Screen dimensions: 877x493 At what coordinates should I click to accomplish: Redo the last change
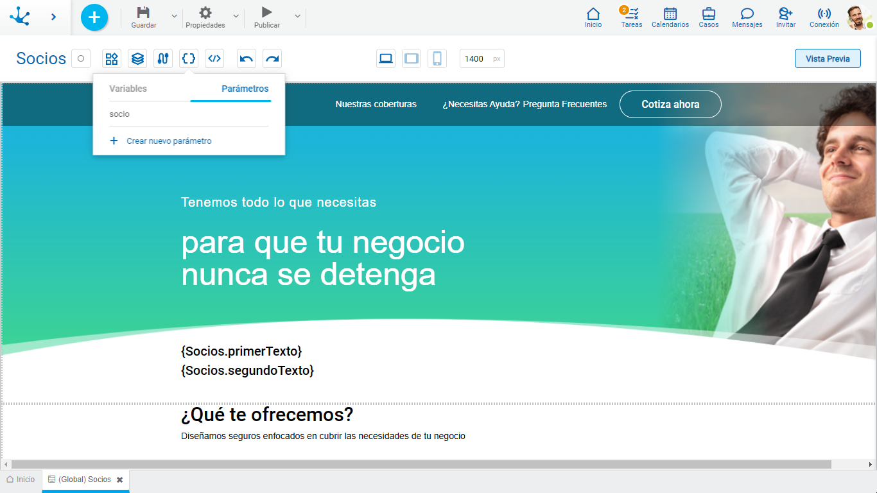point(272,58)
